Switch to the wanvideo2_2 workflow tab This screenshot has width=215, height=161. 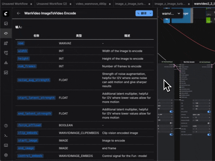tap(204, 4)
